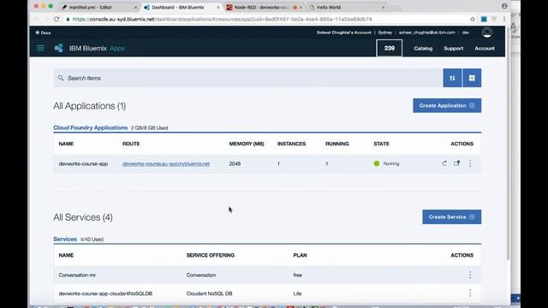The width and height of the screenshot is (548, 308).
Task: Click the sort items icon button
Action: click(452, 78)
